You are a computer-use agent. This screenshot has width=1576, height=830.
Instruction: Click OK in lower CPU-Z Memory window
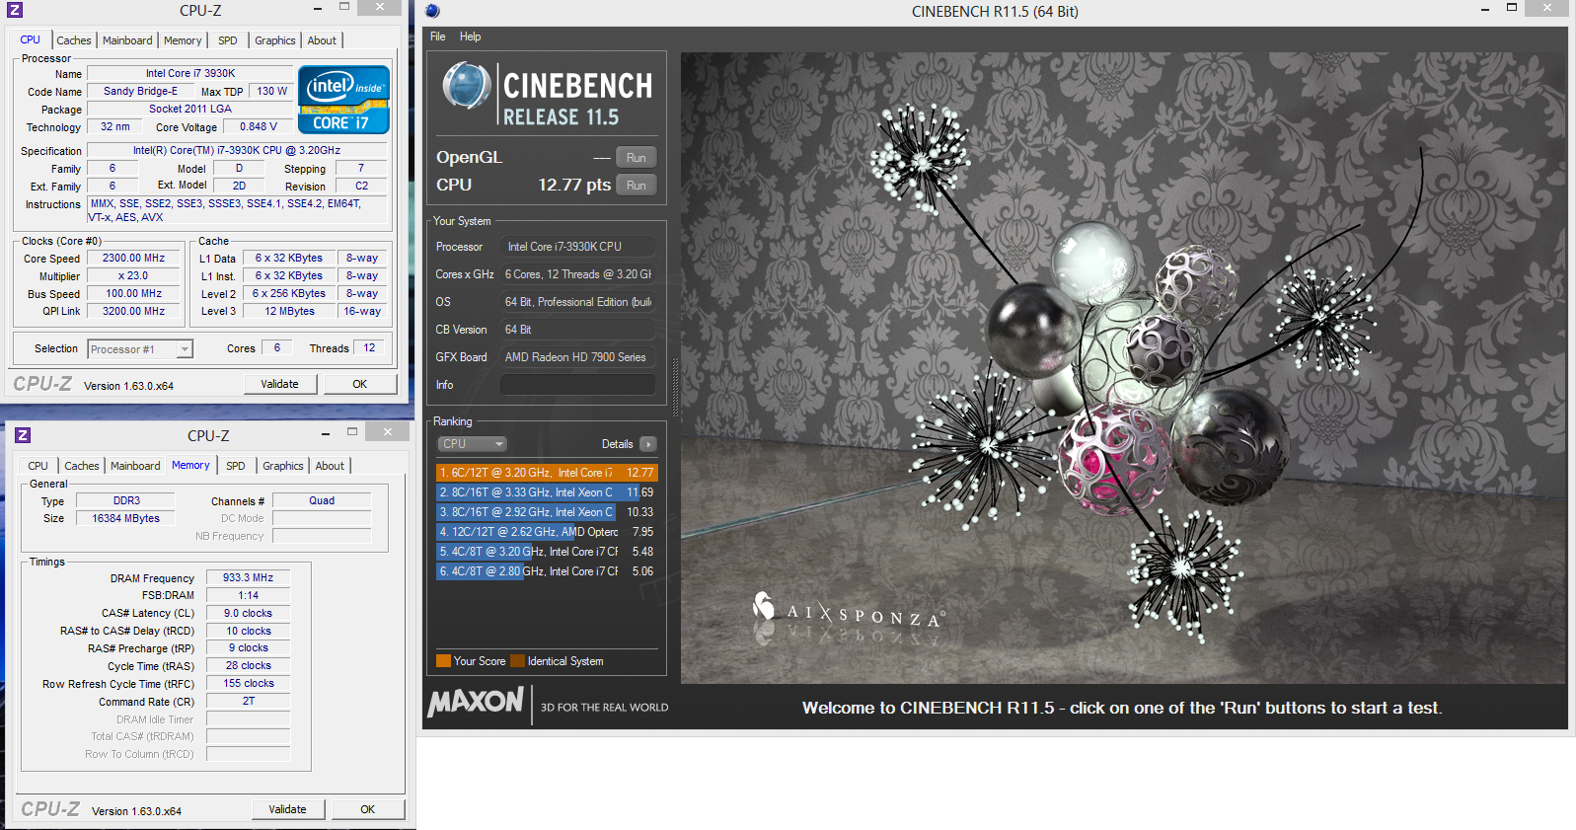click(x=368, y=809)
